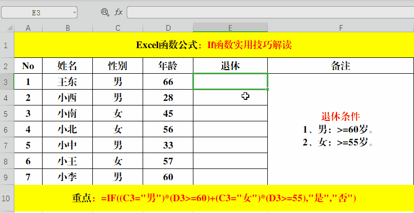Click the select-all corner triangle
Viewport: 414px width, 213px height.
click(9, 28)
